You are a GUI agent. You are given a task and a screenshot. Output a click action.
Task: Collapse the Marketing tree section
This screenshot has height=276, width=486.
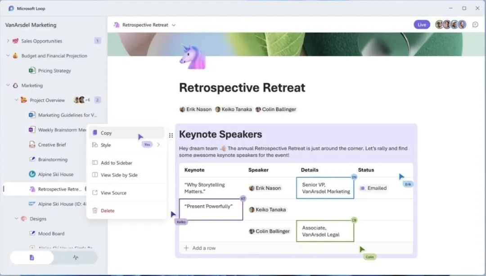(x=8, y=85)
